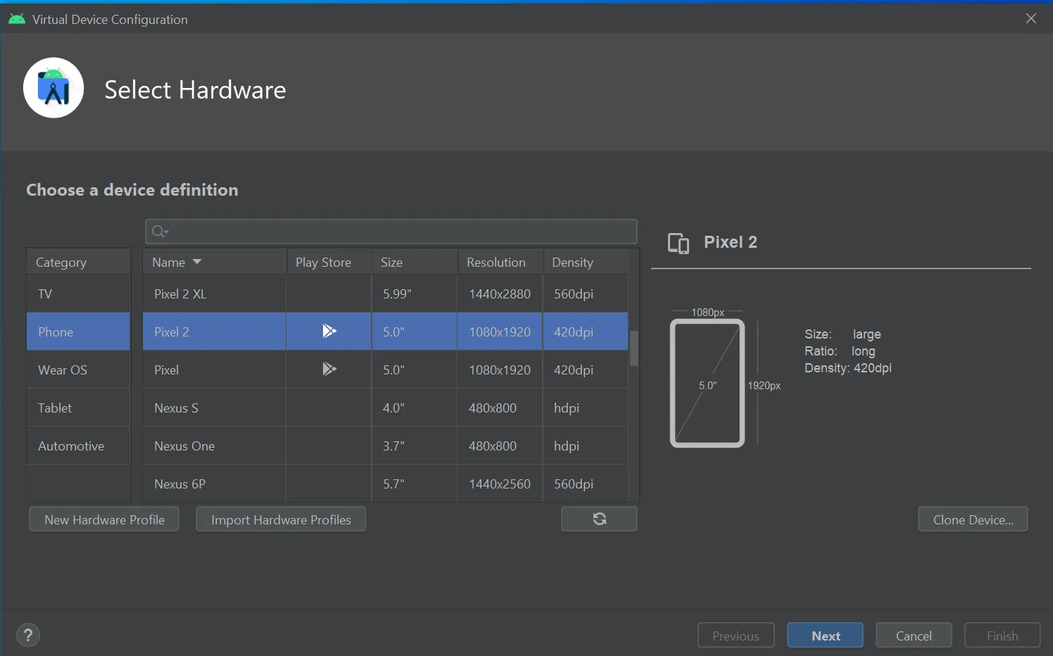This screenshot has height=656, width=1053.
Task: Click 560dpi density in Pixel 2 XL row
Action: pos(586,294)
